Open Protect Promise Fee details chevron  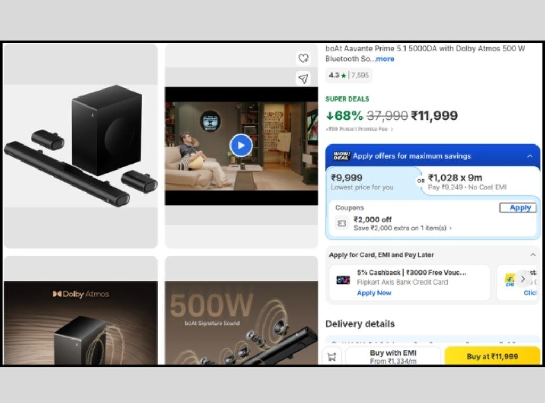click(392, 129)
